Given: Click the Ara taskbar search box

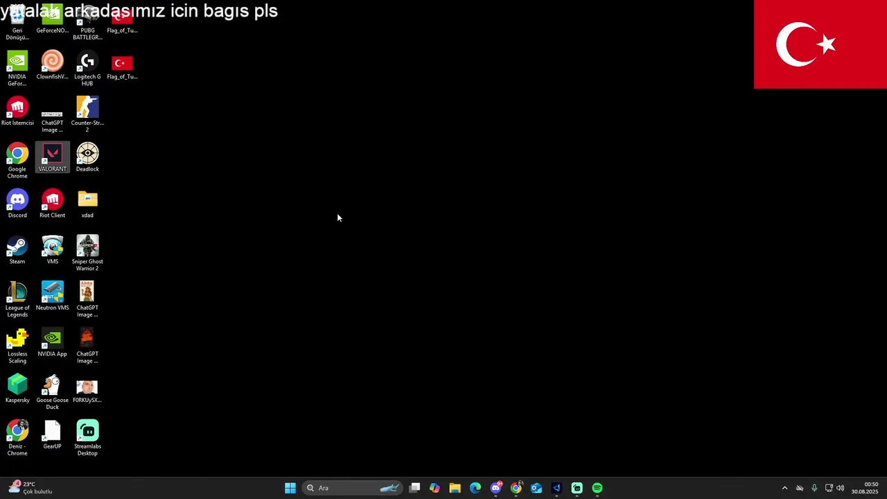Looking at the screenshot, I should pyautogui.click(x=352, y=488).
